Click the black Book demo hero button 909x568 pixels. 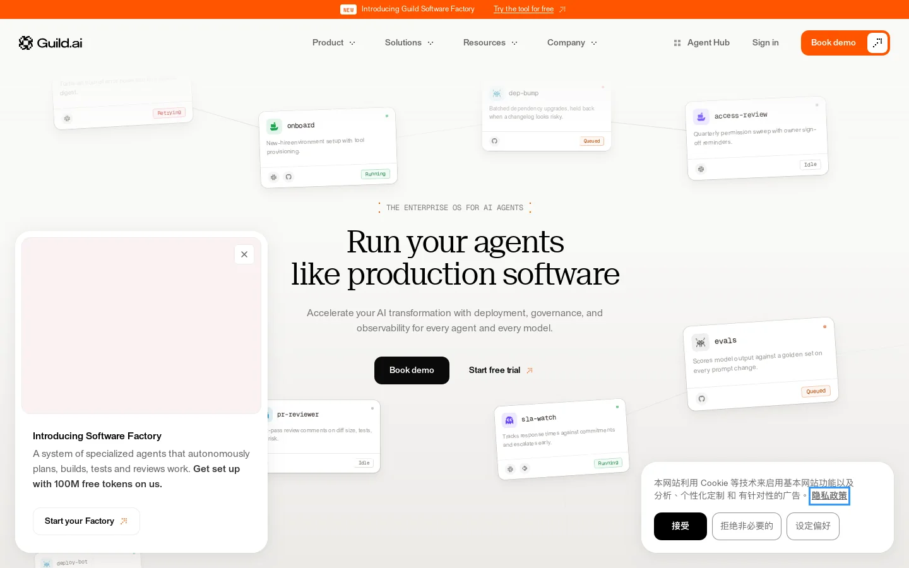pos(412,370)
